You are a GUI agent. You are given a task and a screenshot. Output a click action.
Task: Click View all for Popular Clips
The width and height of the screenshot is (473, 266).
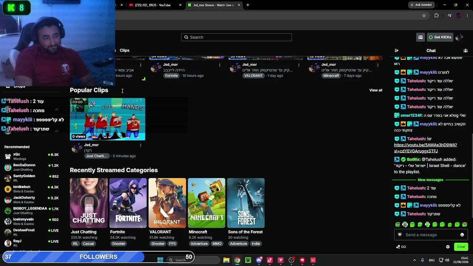(376, 90)
